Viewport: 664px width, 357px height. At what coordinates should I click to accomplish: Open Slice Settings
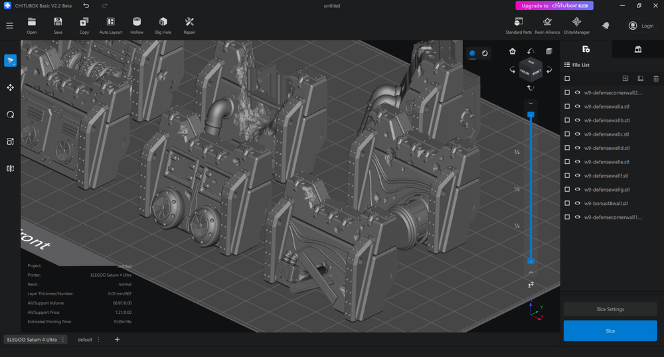[x=610, y=309]
